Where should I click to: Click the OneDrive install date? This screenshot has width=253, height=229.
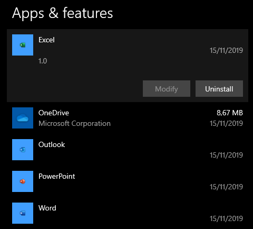pos(226,123)
